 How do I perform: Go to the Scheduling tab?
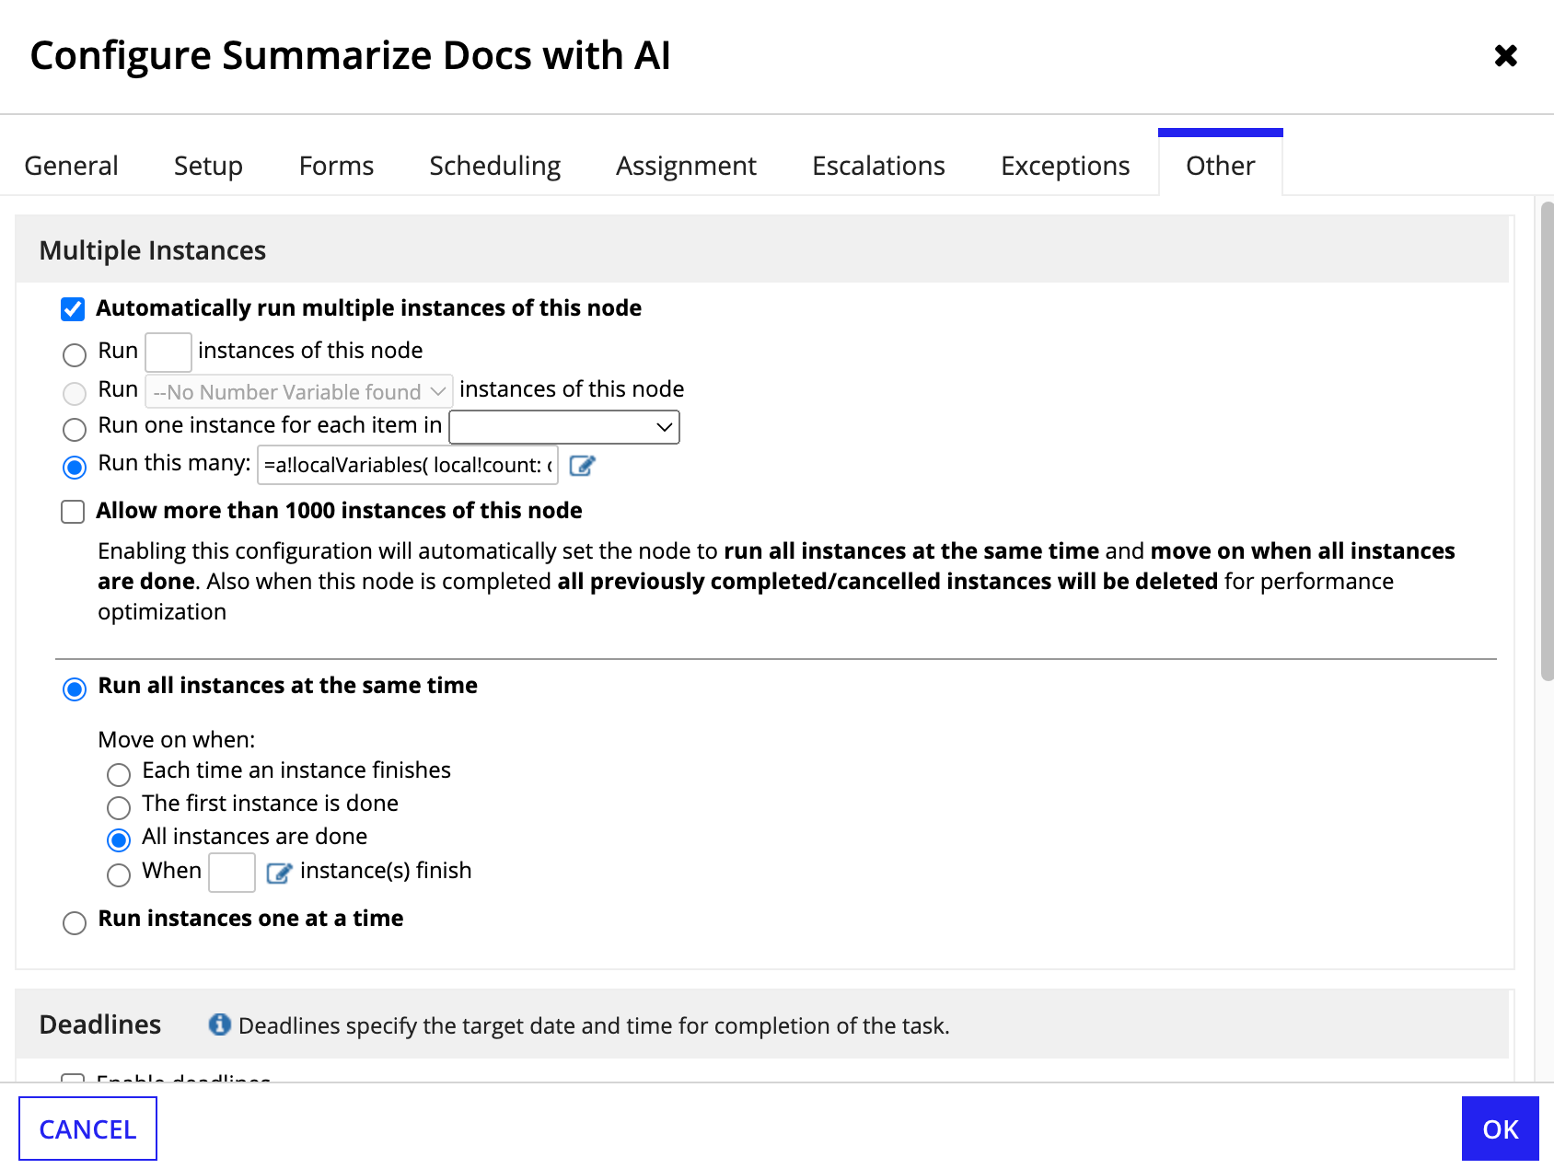(x=494, y=166)
